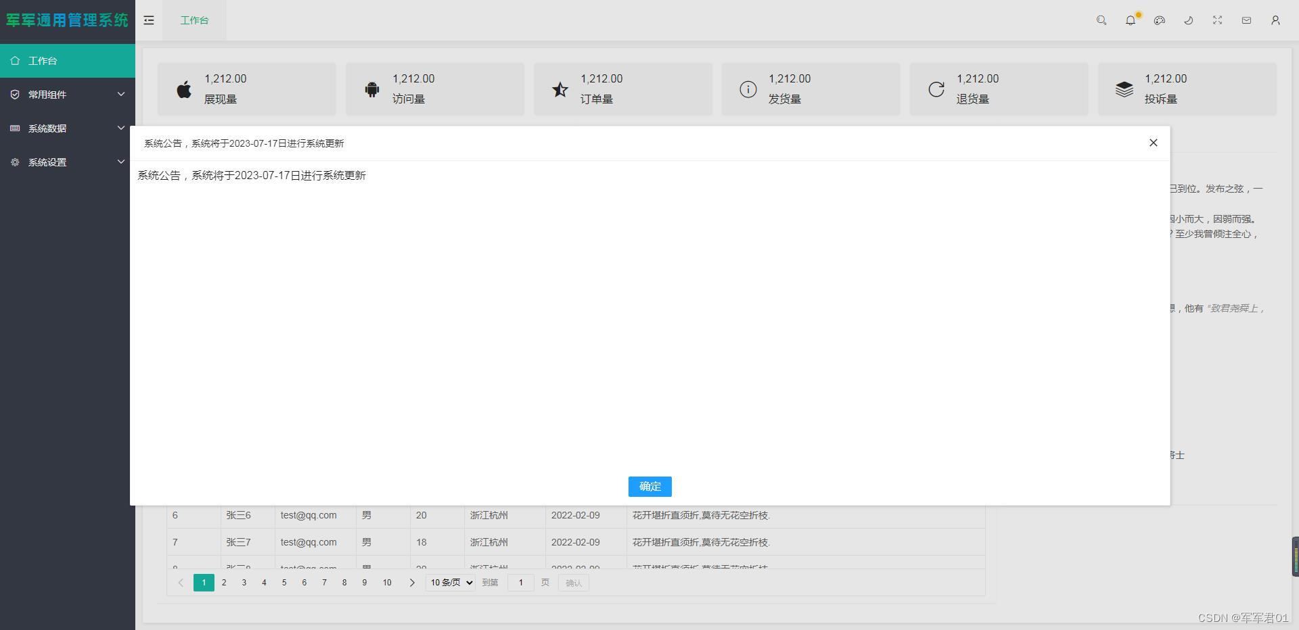
Task: Open the 10 条/页 page size dropdown
Action: coord(451,583)
